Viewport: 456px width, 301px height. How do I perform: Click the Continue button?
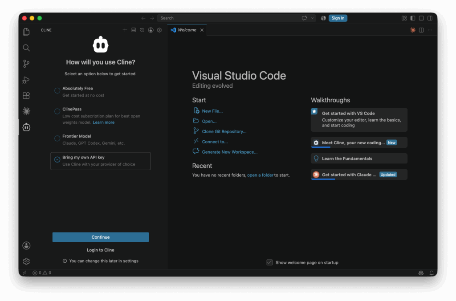(x=101, y=237)
